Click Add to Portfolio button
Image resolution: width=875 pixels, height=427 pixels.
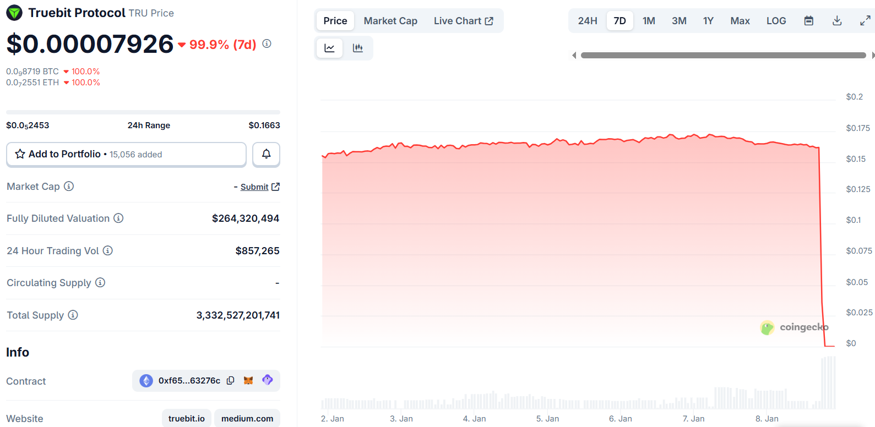point(126,154)
